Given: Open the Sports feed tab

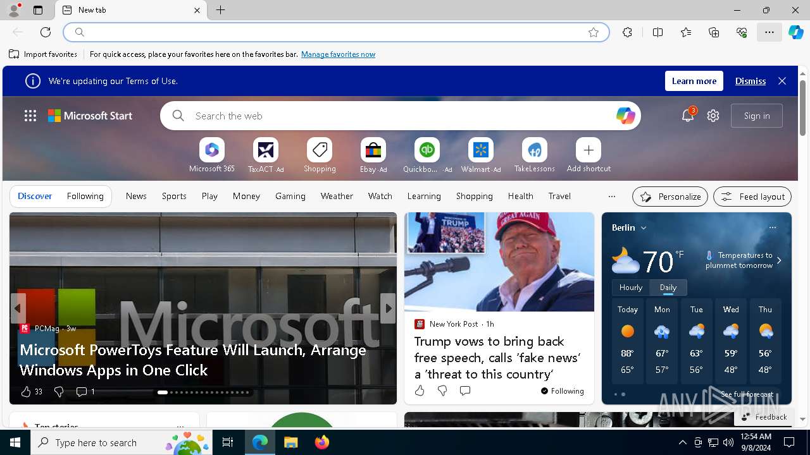Looking at the screenshot, I should (x=174, y=196).
